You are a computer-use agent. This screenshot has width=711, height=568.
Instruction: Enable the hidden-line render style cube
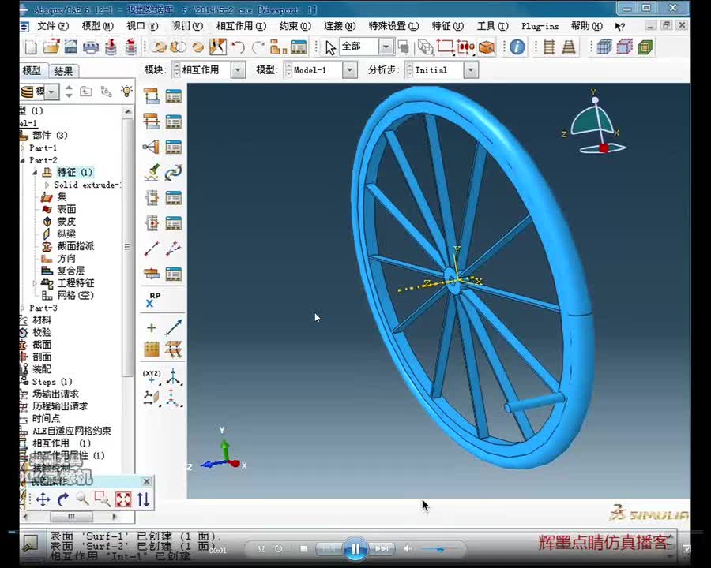[x=624, y=47]
